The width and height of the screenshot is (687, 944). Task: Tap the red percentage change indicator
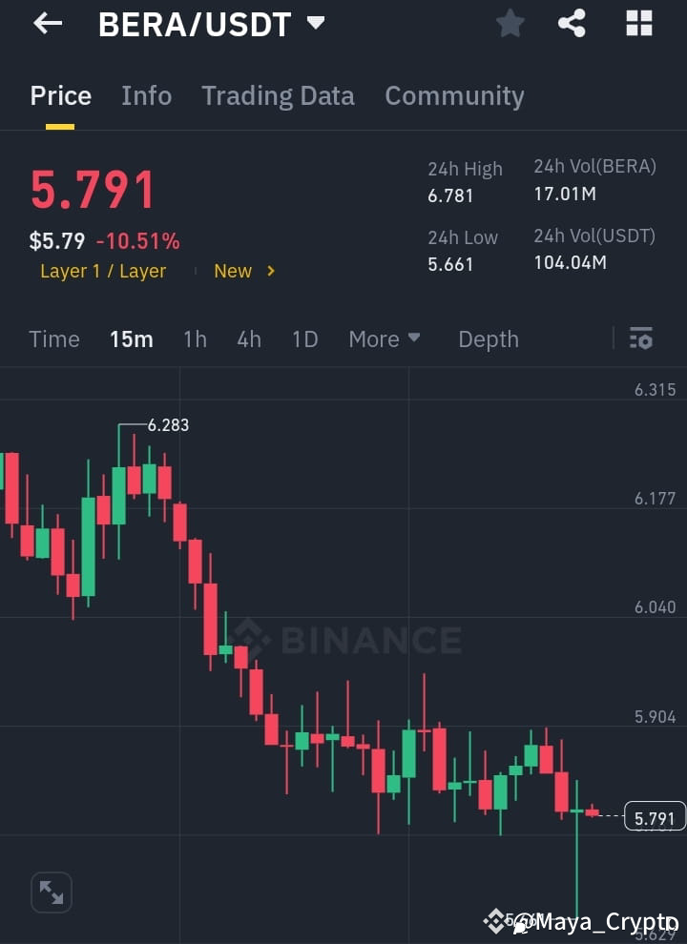point(139,240)
